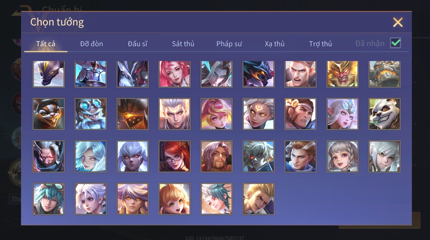Pick the white-bearded dwarf with goggles
The width and height of the screenshot is (430, 240).
91,114
